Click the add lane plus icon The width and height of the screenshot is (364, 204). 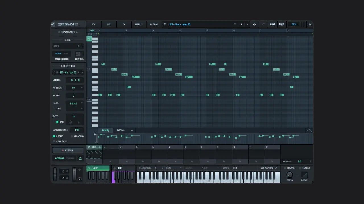132,131
